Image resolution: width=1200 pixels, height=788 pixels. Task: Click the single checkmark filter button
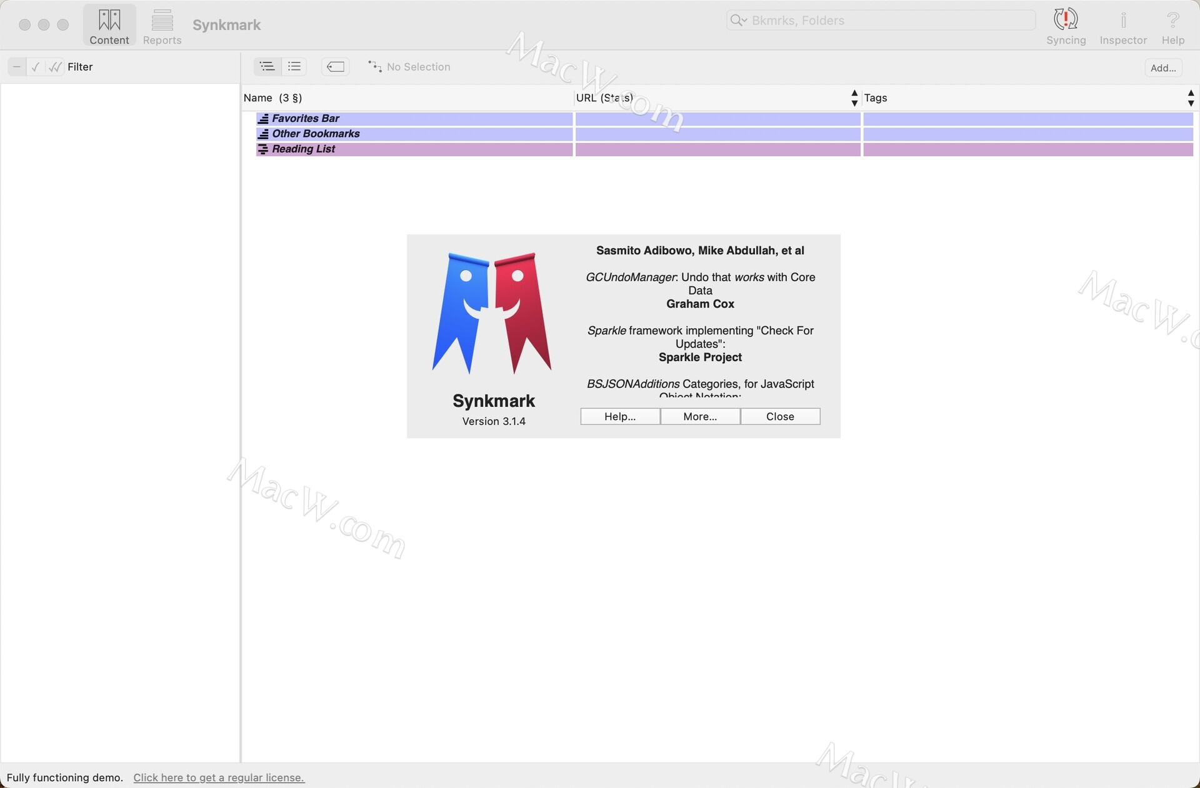36,67
